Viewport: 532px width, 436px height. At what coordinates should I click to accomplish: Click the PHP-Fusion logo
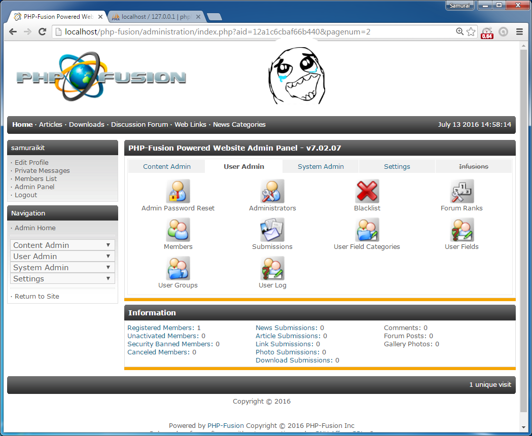101,77
